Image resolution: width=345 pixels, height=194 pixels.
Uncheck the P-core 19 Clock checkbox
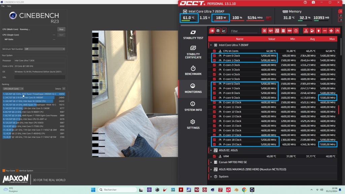(214, 144)
